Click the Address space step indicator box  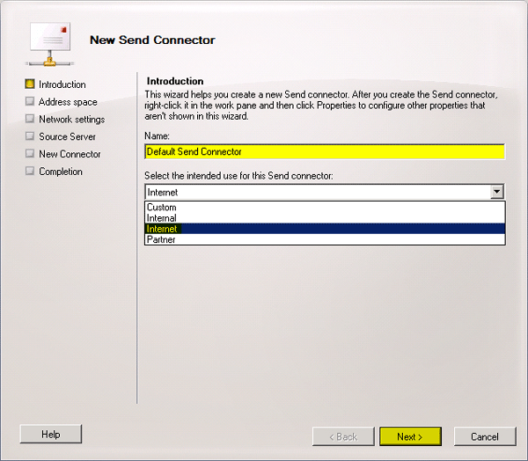[30, 101]
